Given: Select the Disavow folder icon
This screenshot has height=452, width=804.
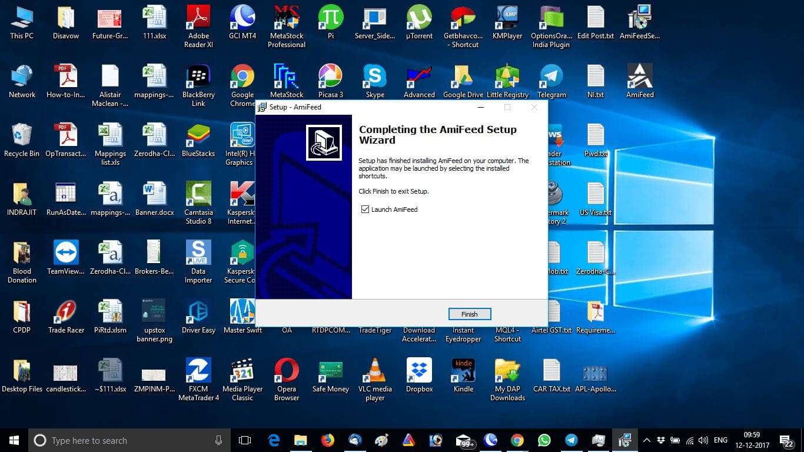Looking at the screenshot, I should click(66, 22).
